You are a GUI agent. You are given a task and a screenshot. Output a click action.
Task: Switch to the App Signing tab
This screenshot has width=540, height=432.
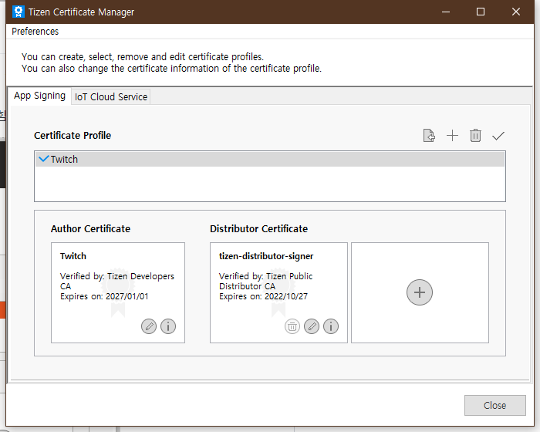pyautogui.click(x=39, y=96)
